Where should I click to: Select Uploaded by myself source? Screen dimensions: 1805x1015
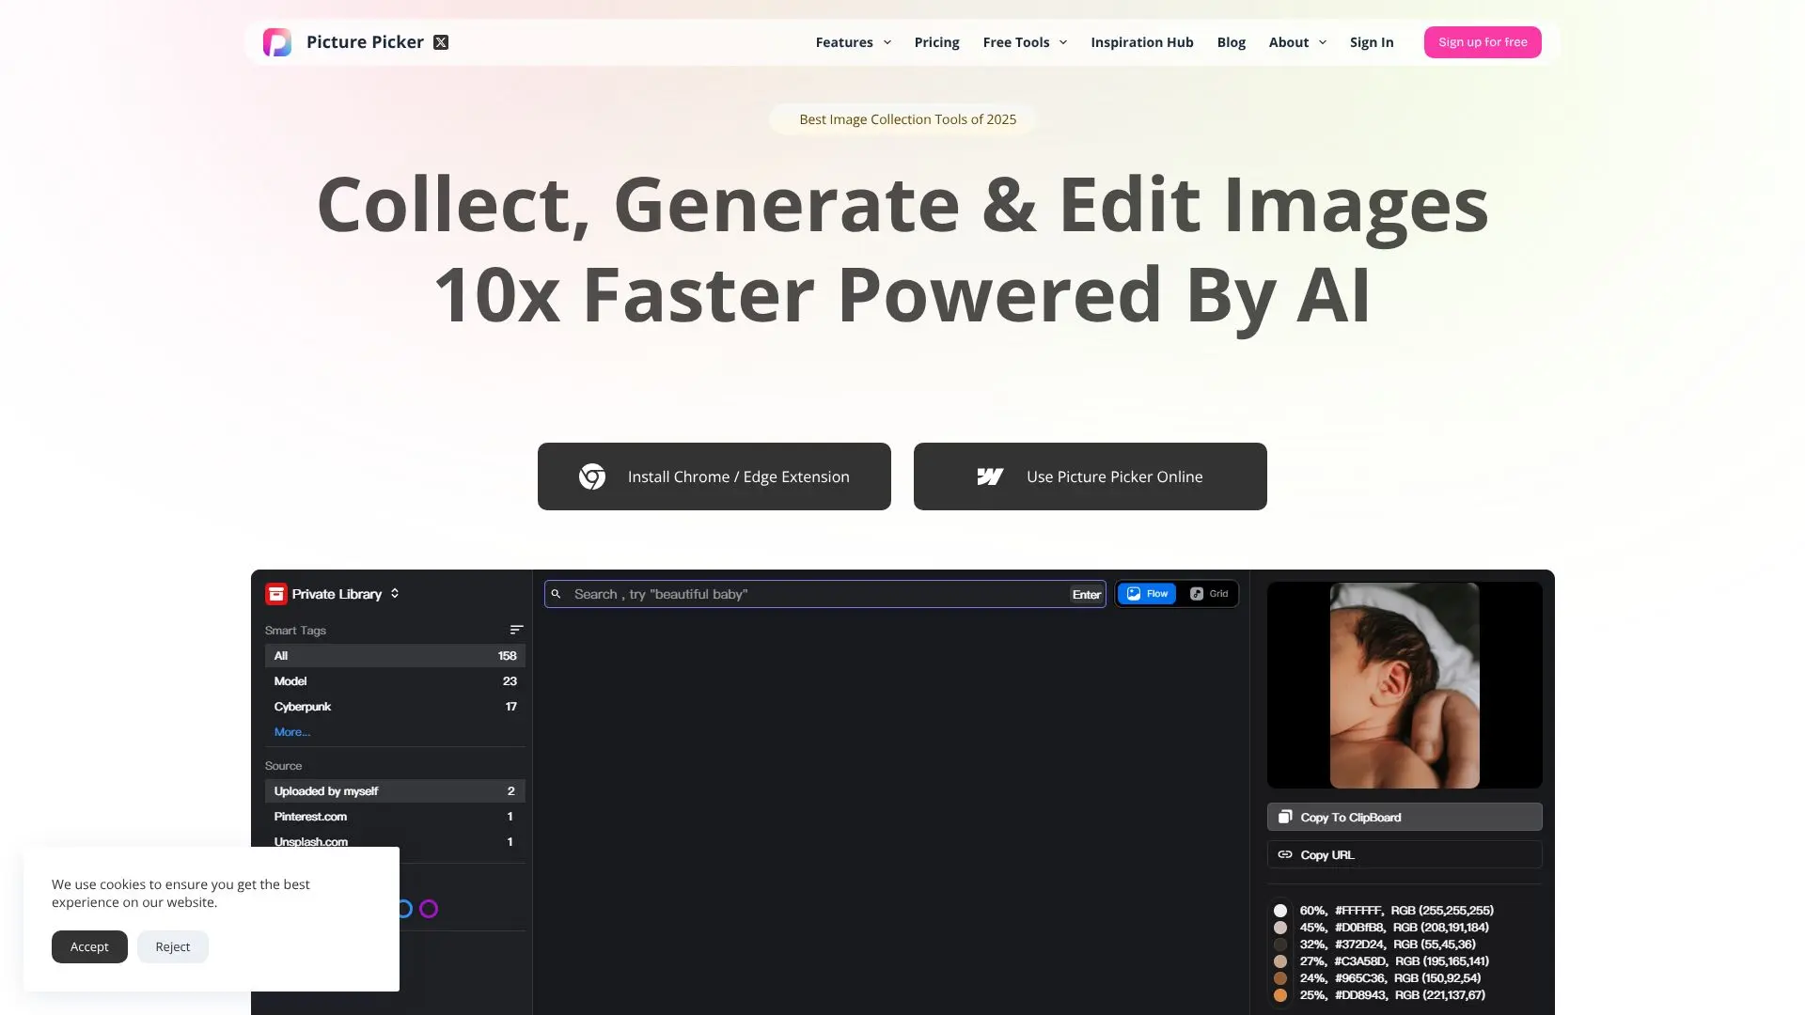pyautogui.click(x=395, y=791)
